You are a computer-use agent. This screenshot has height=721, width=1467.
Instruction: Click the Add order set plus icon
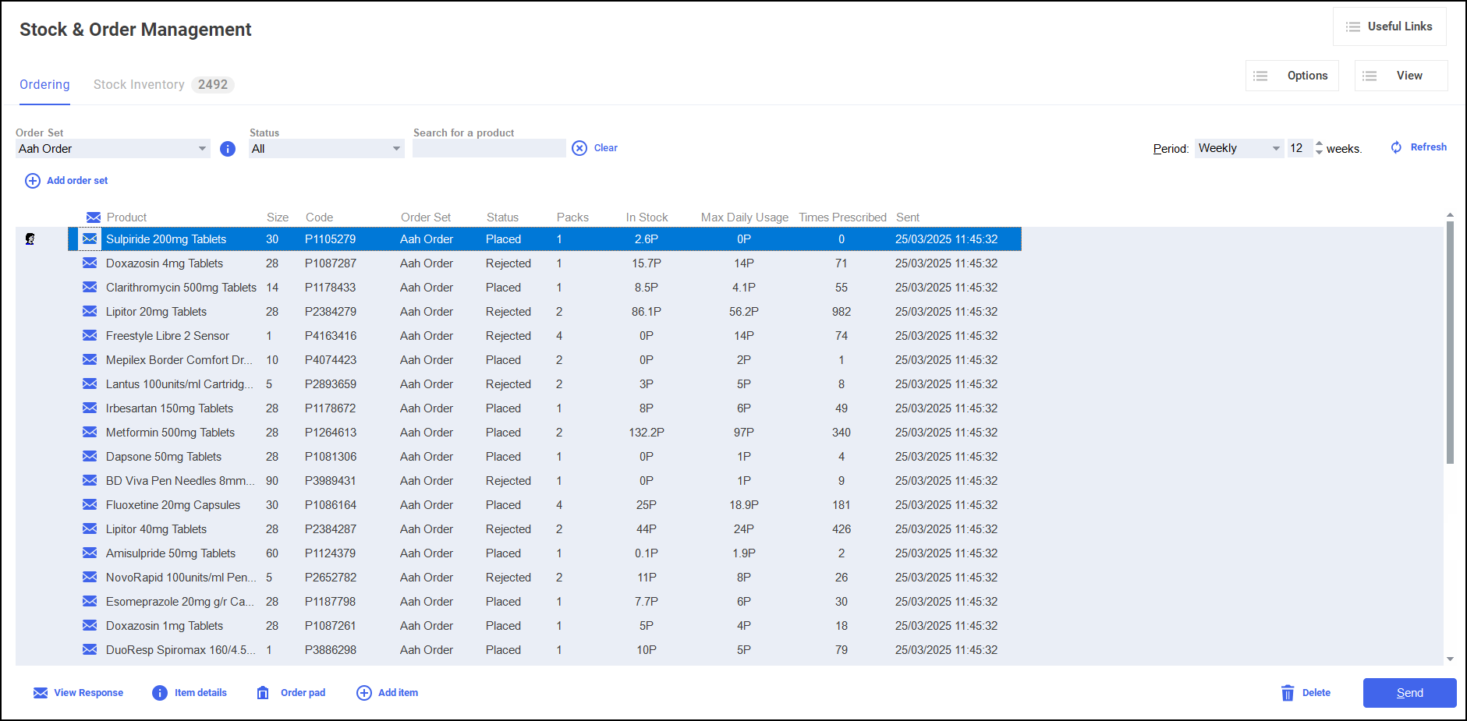[33, 181]
